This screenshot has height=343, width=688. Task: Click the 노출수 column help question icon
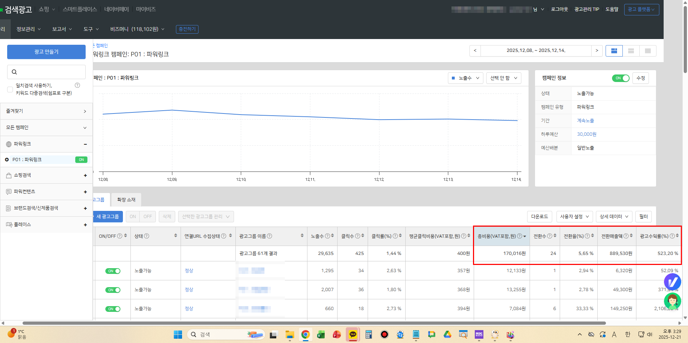click(x=327, y=236)
